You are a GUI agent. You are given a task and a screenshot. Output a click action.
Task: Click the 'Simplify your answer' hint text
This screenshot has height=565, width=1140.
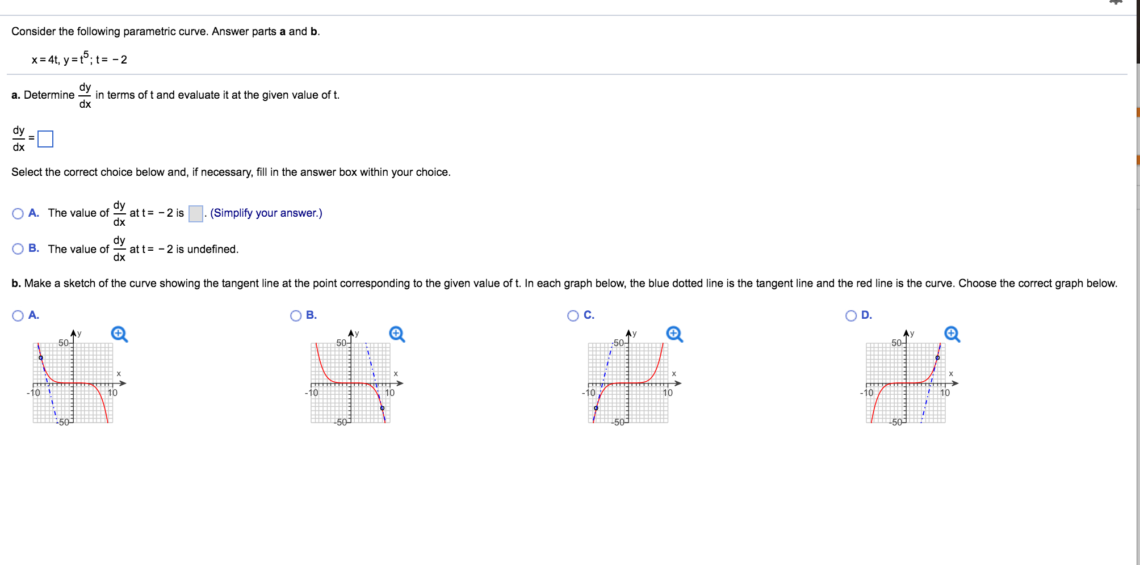tap(266, 213)
